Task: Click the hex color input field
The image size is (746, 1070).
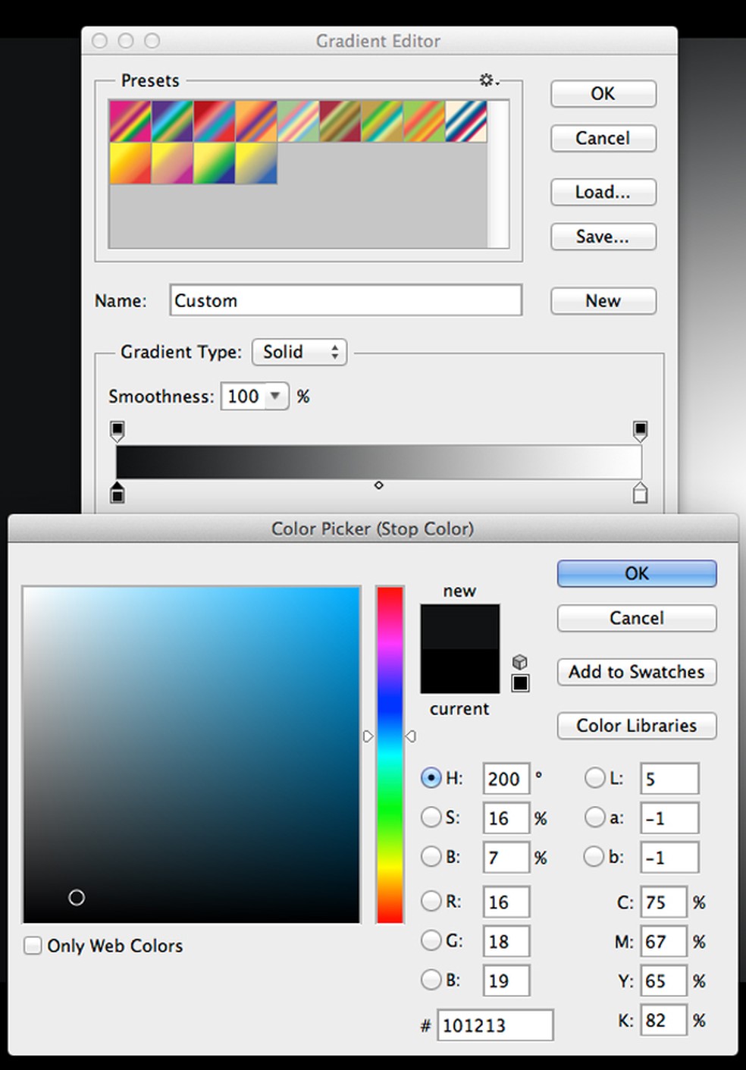Action: click(x=494, y=1025)
